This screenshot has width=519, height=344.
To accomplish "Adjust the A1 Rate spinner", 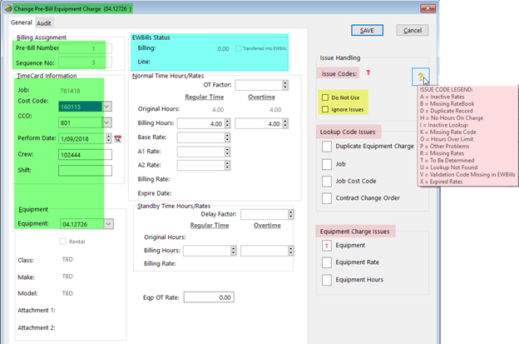I will [227, 152].
